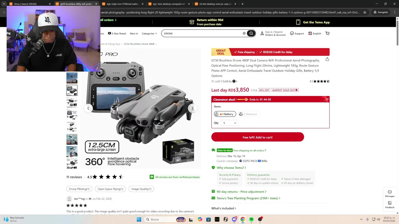Filter reviews by Image Quality(1)
Image resolution: width=399 pixels, height=224 pixels.
[x=141, y=189]
